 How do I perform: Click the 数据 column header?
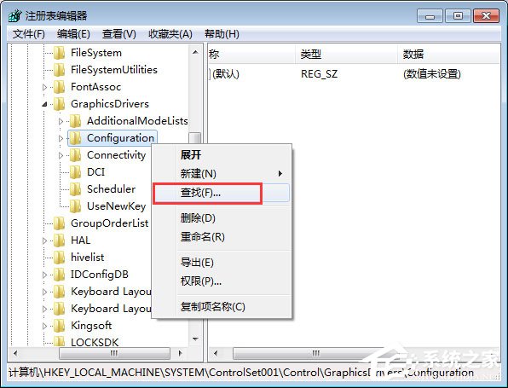click(x=448, y=54)
